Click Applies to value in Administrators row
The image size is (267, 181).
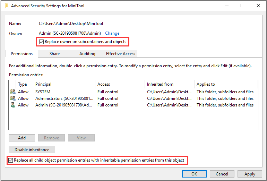coord(225,98)
